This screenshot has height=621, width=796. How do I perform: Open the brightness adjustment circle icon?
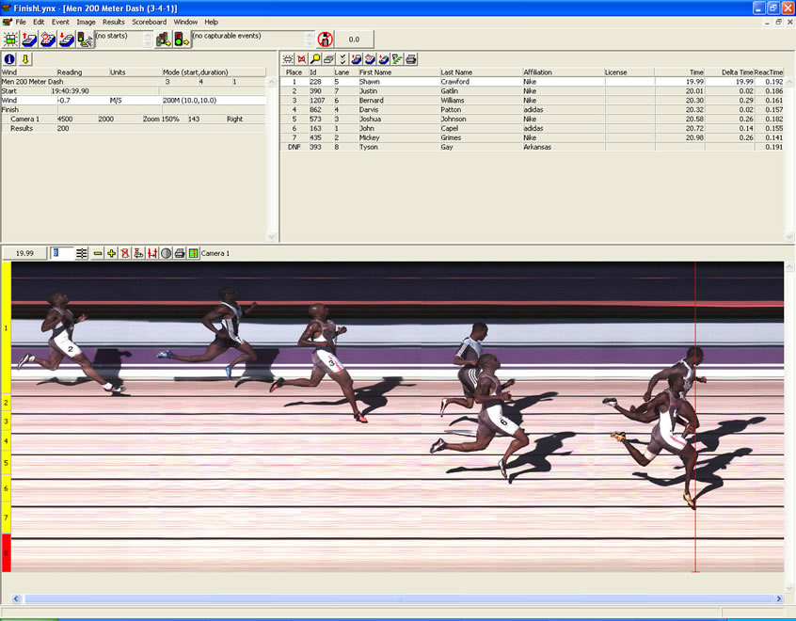(x=168, y=252)
